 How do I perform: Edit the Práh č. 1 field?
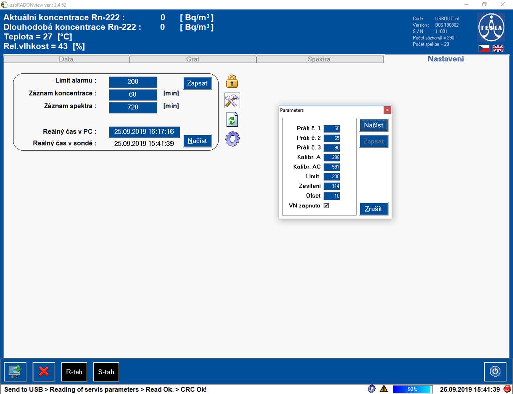[332, 128]
